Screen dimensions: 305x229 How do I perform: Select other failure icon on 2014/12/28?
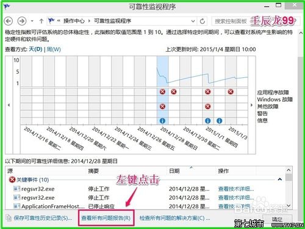click(162, 107)
